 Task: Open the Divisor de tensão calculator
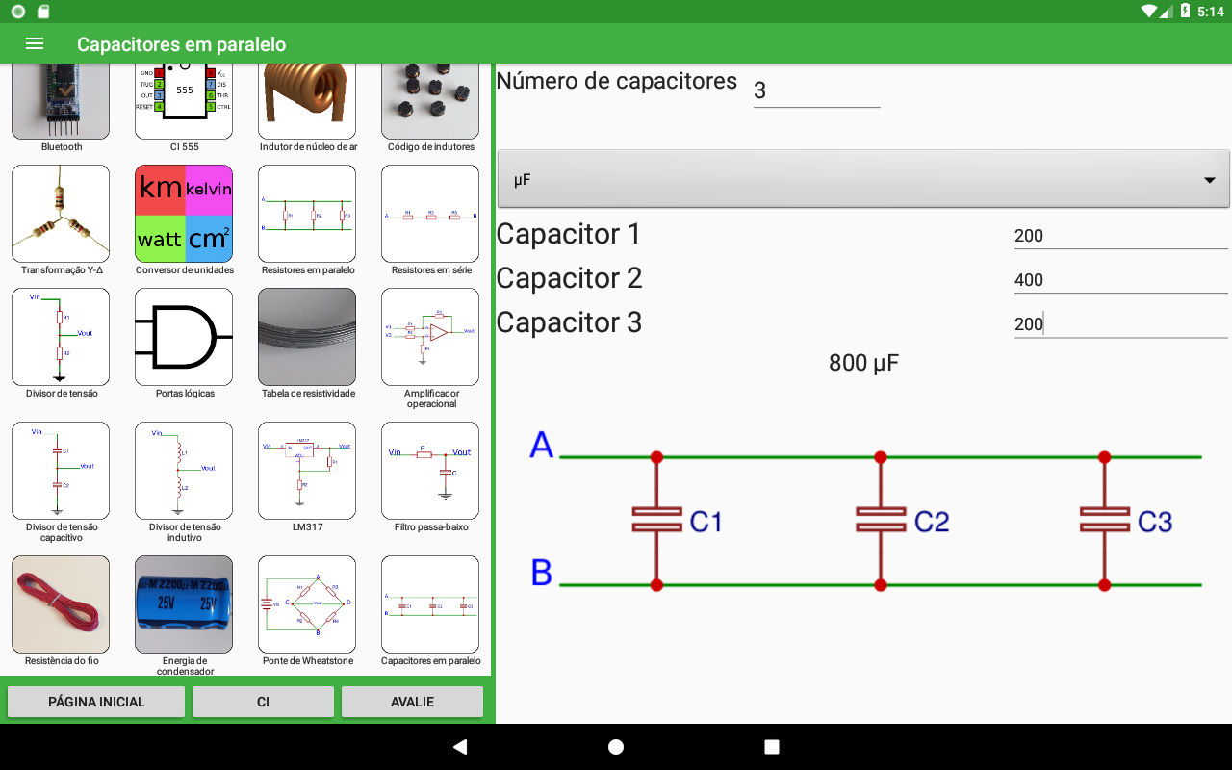(x=61, y=337)
